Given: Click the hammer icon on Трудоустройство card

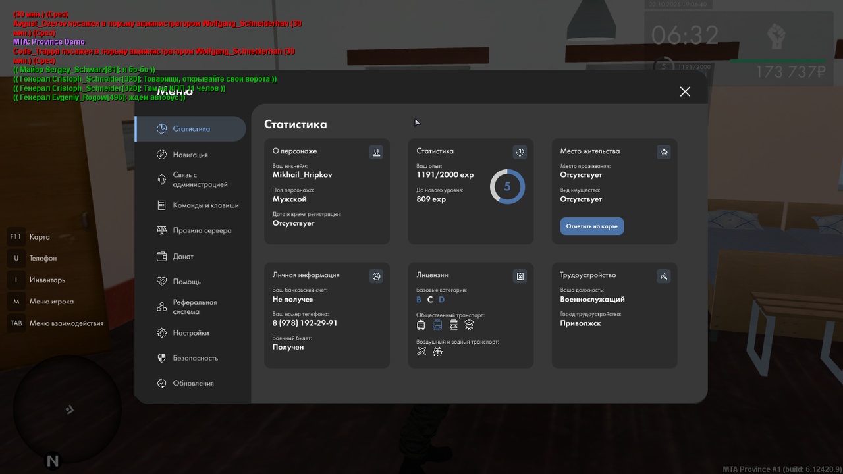Looking at the screenshot, I should tap(664, 276).
